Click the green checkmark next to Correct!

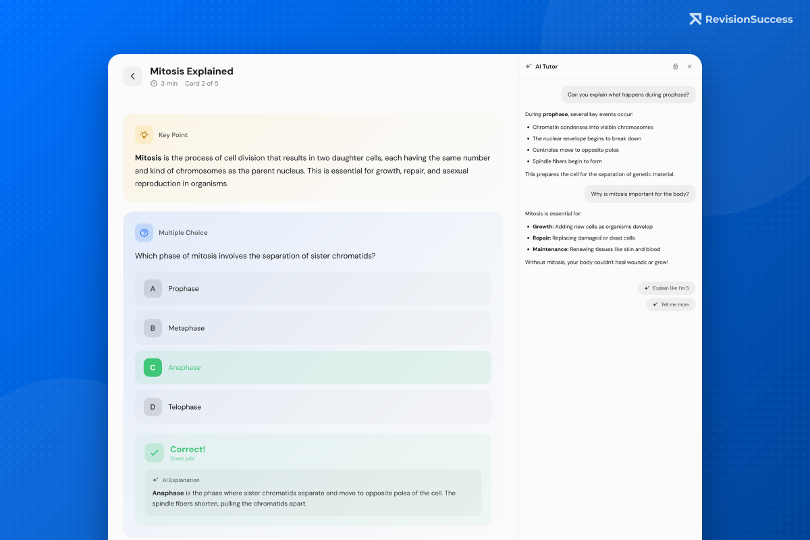pos(154,452)
